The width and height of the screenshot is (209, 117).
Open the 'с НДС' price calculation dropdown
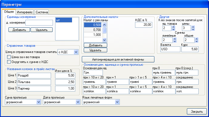point(76,52)
